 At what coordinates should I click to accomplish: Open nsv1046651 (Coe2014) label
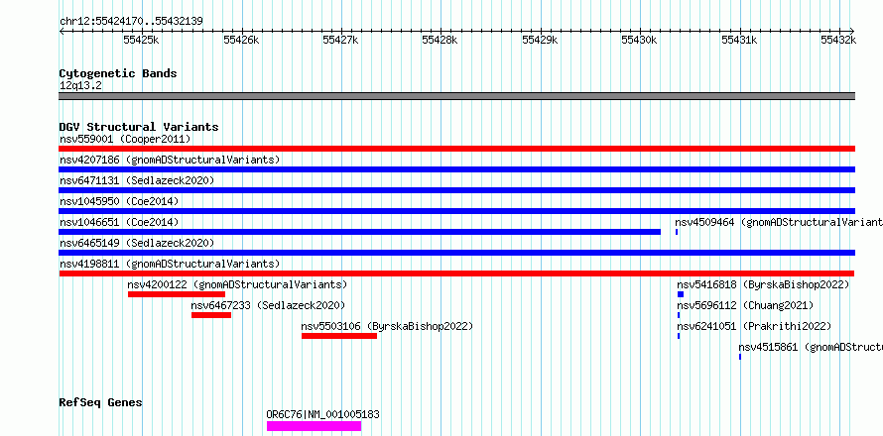(x=119, y=222)
